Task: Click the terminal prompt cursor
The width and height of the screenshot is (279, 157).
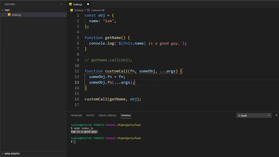Action: [x=75, y=142]
